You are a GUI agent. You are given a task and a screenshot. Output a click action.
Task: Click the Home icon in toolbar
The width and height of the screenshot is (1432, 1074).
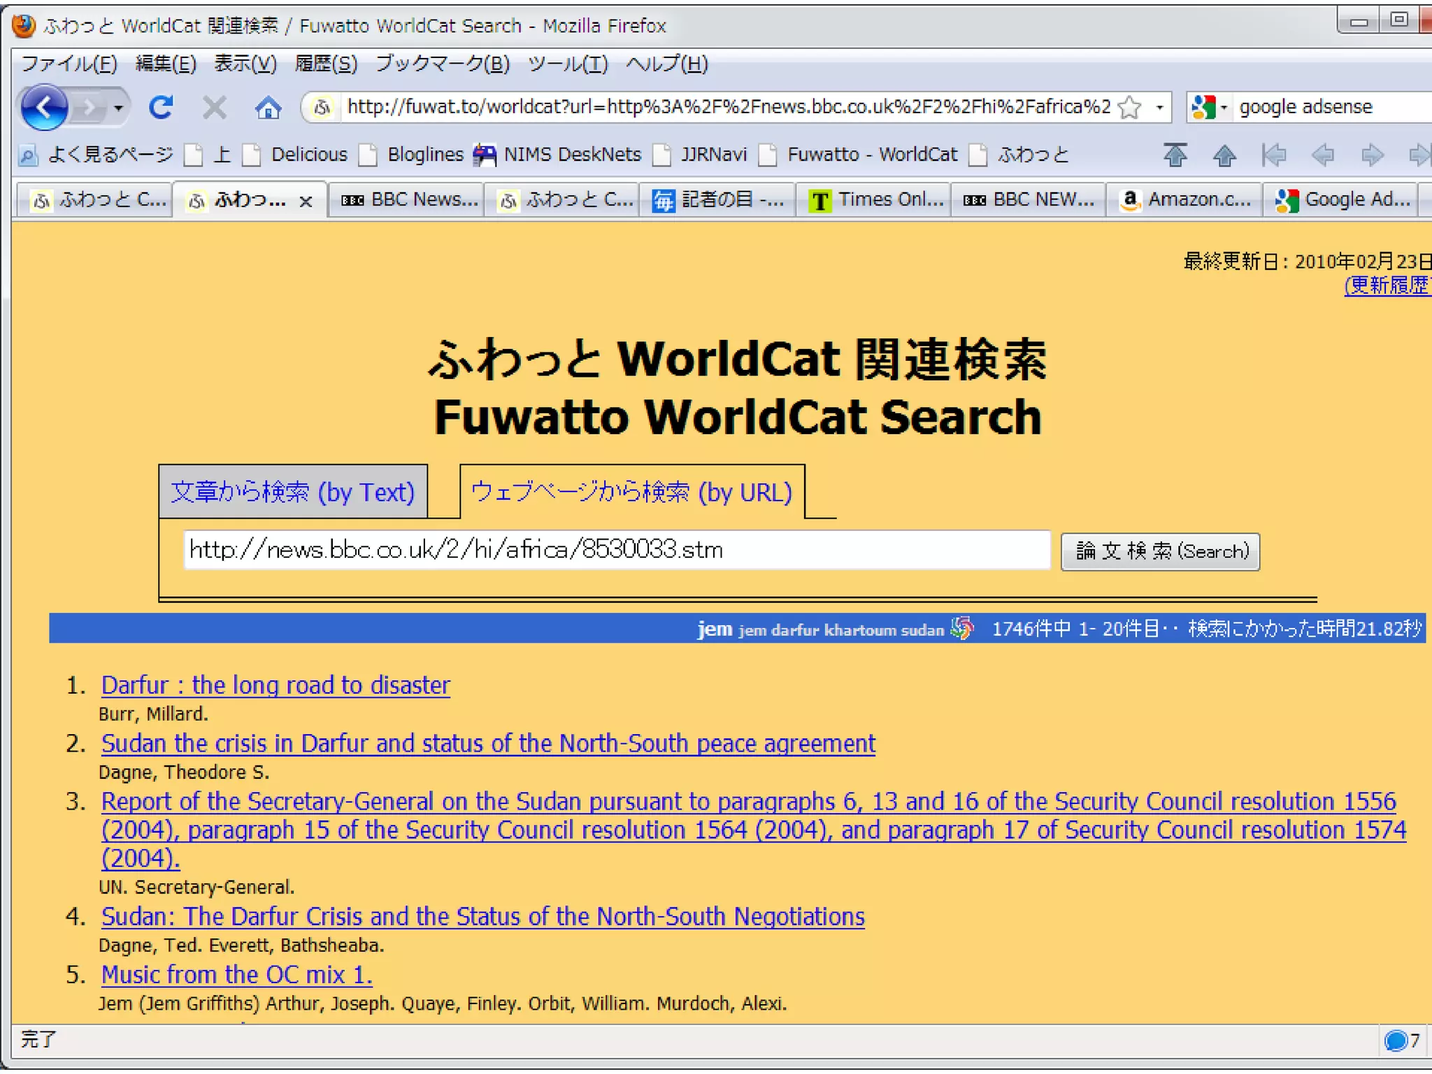click(268, 108)
